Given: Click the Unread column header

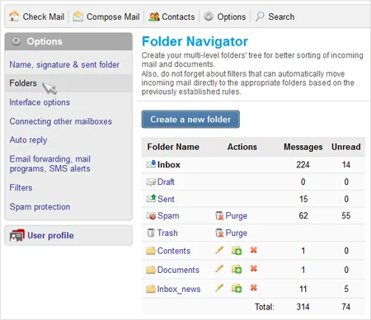Looking at the screenshot, I should point(346,147).
